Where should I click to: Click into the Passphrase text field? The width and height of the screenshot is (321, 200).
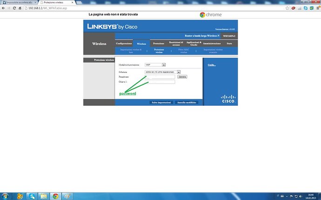(160, 77)
